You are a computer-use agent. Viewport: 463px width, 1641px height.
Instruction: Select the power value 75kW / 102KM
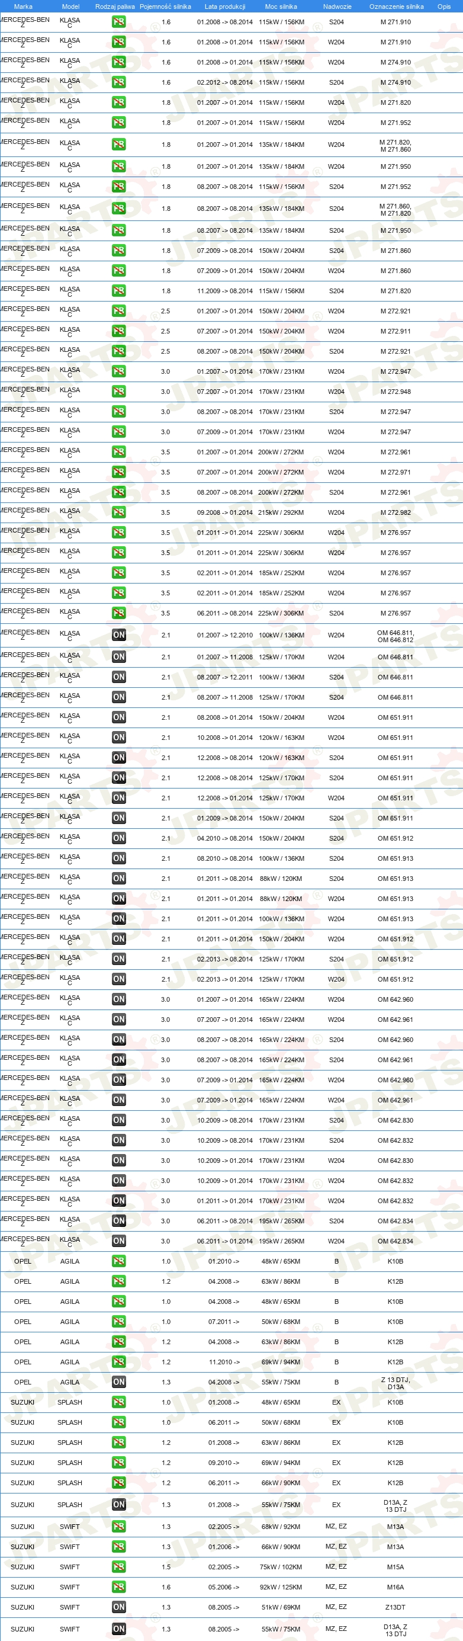281,1567
